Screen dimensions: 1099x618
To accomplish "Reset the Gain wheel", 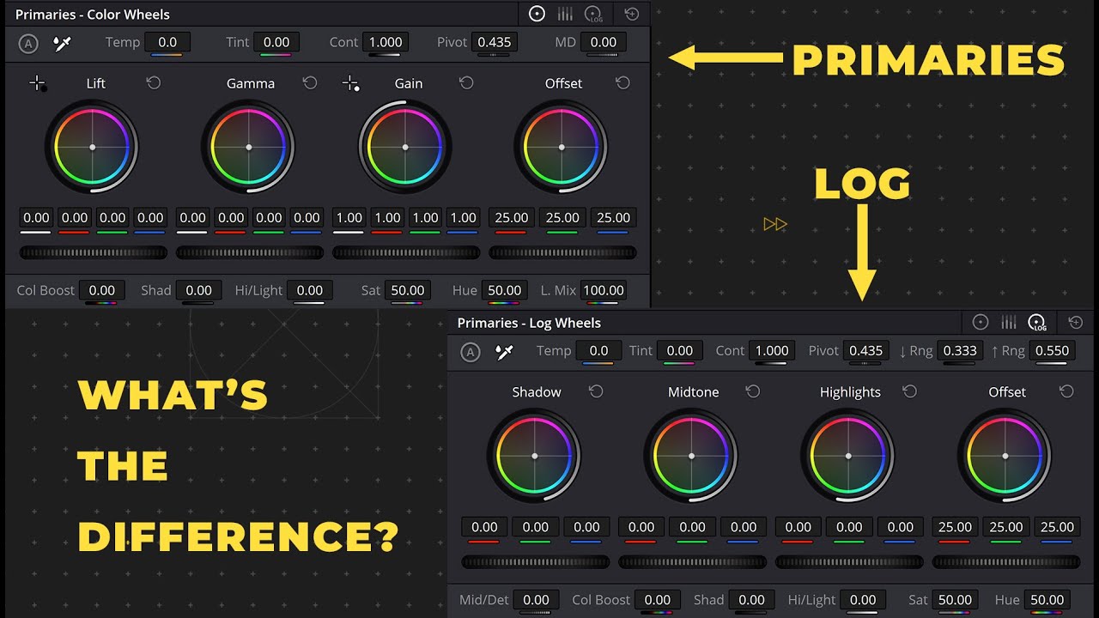I will 466,82.
